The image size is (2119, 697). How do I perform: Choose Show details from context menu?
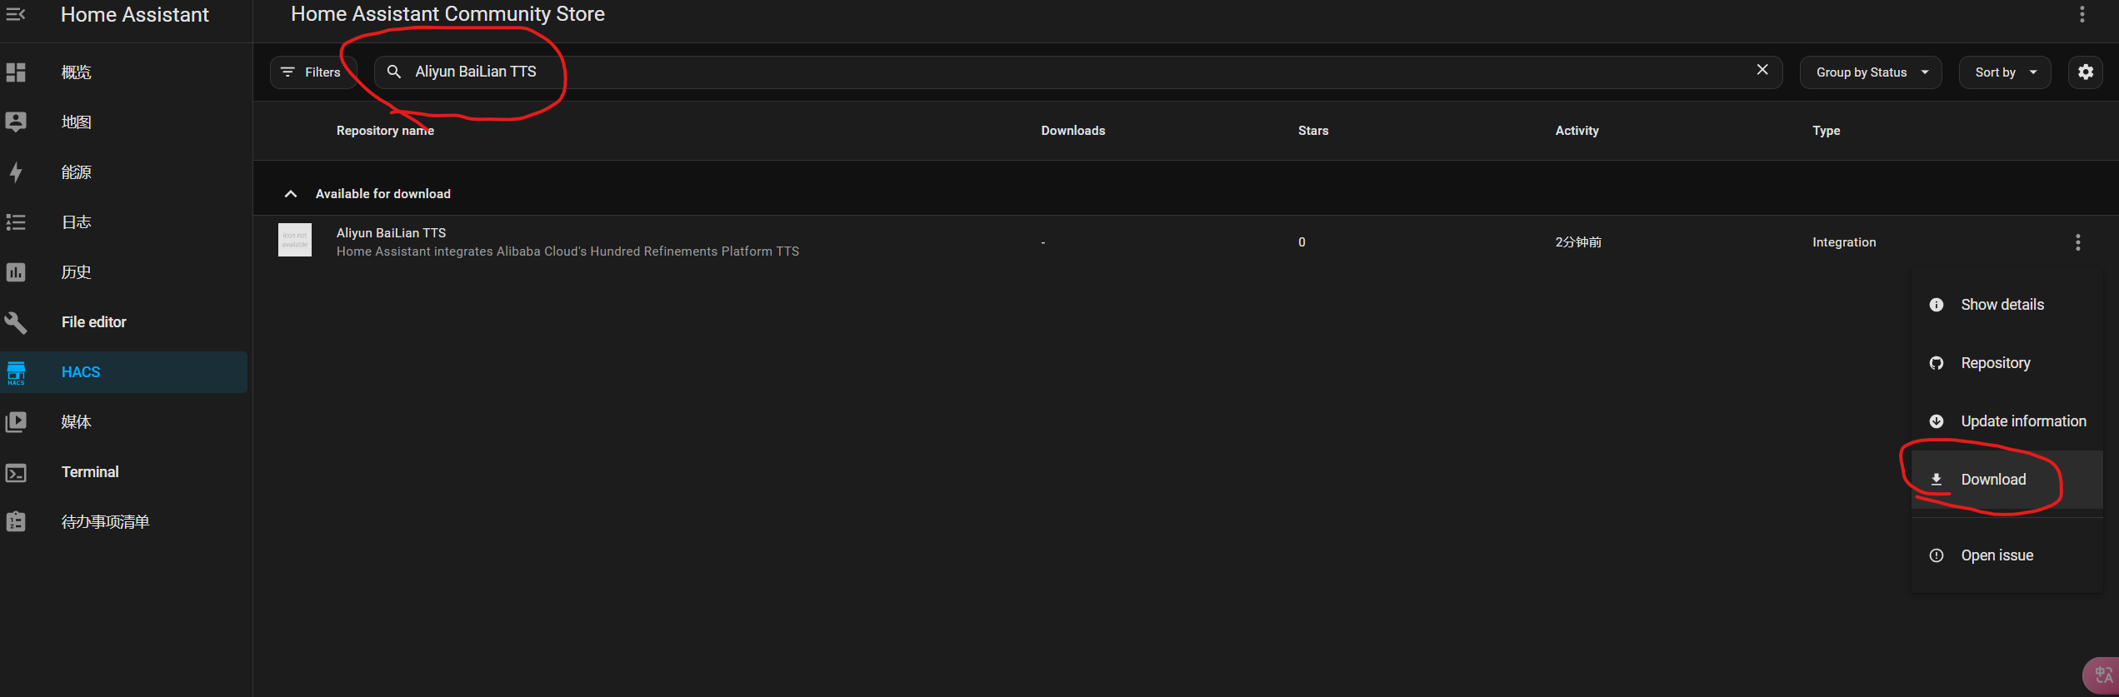click(2007, 305)
